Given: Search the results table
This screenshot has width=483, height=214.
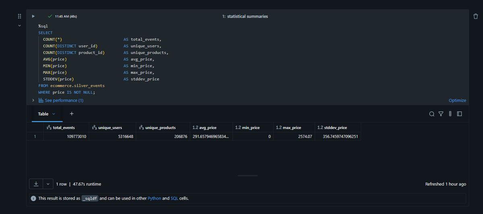Looking at the screenshot, I should 432,114.
